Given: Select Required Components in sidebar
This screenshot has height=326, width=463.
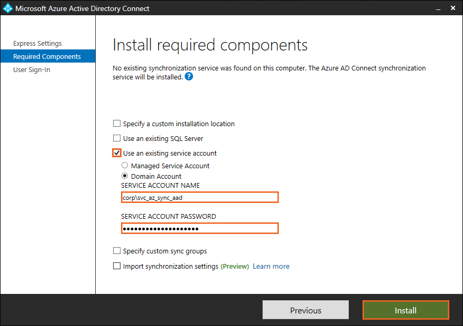Looking at the screenshot, I should pos(47,56).
